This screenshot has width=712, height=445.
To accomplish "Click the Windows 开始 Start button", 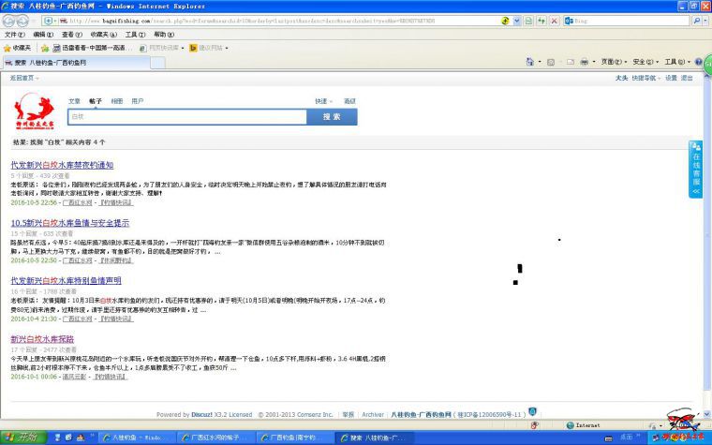I will (x=23, y=438).
